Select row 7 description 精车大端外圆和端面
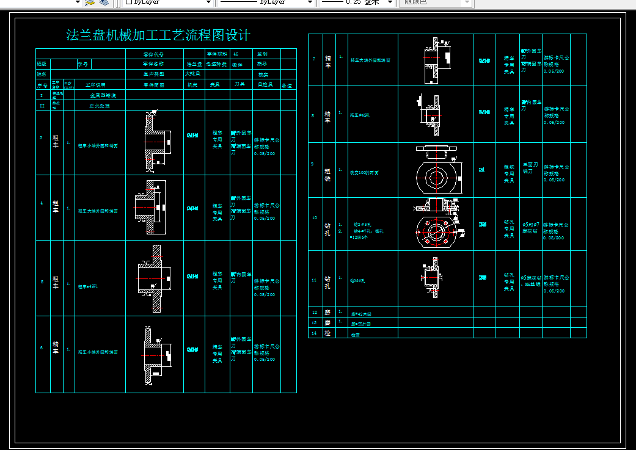 pyautogui.click(x=370, y=60)
